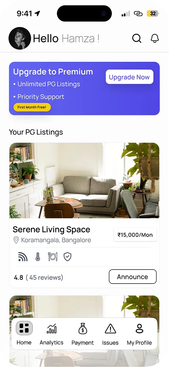
Task: Open the Serene Living Space listing photo
Action: coord(84,181)
